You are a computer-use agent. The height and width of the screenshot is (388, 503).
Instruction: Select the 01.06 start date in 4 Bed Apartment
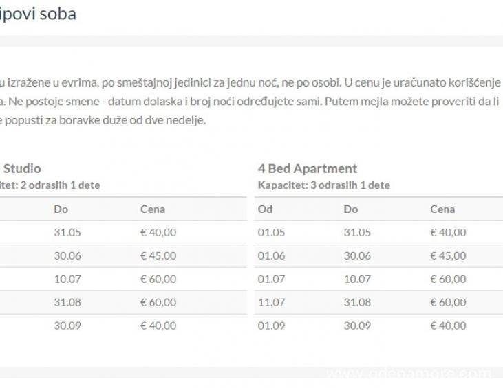(271, 256)
